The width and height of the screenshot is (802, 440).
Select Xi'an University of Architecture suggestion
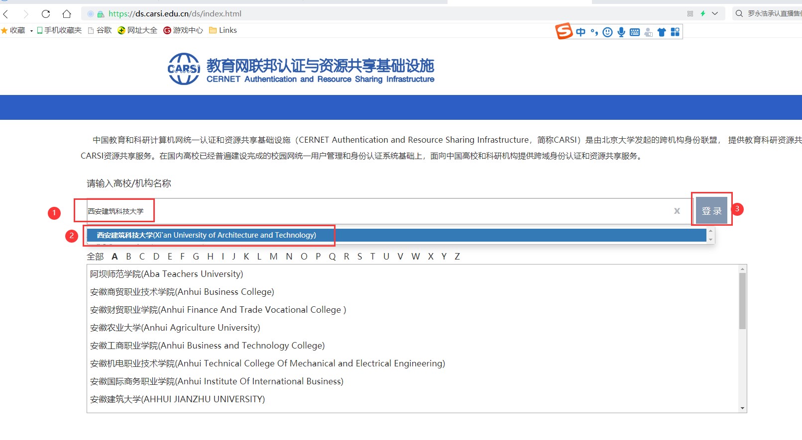coord(396,235)
